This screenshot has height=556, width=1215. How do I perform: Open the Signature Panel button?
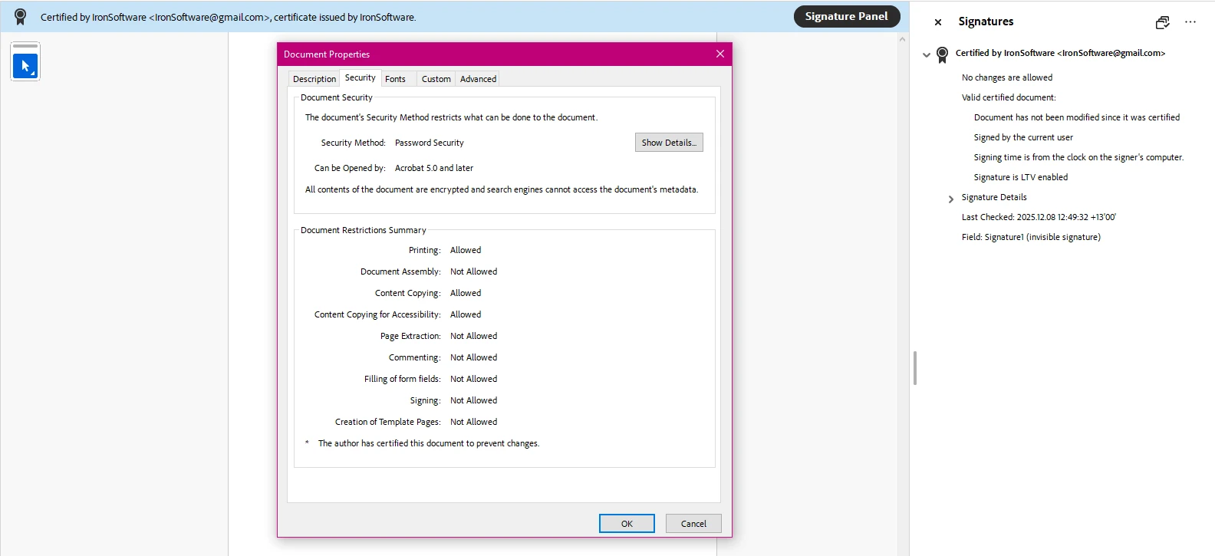(x=846, y=16)
